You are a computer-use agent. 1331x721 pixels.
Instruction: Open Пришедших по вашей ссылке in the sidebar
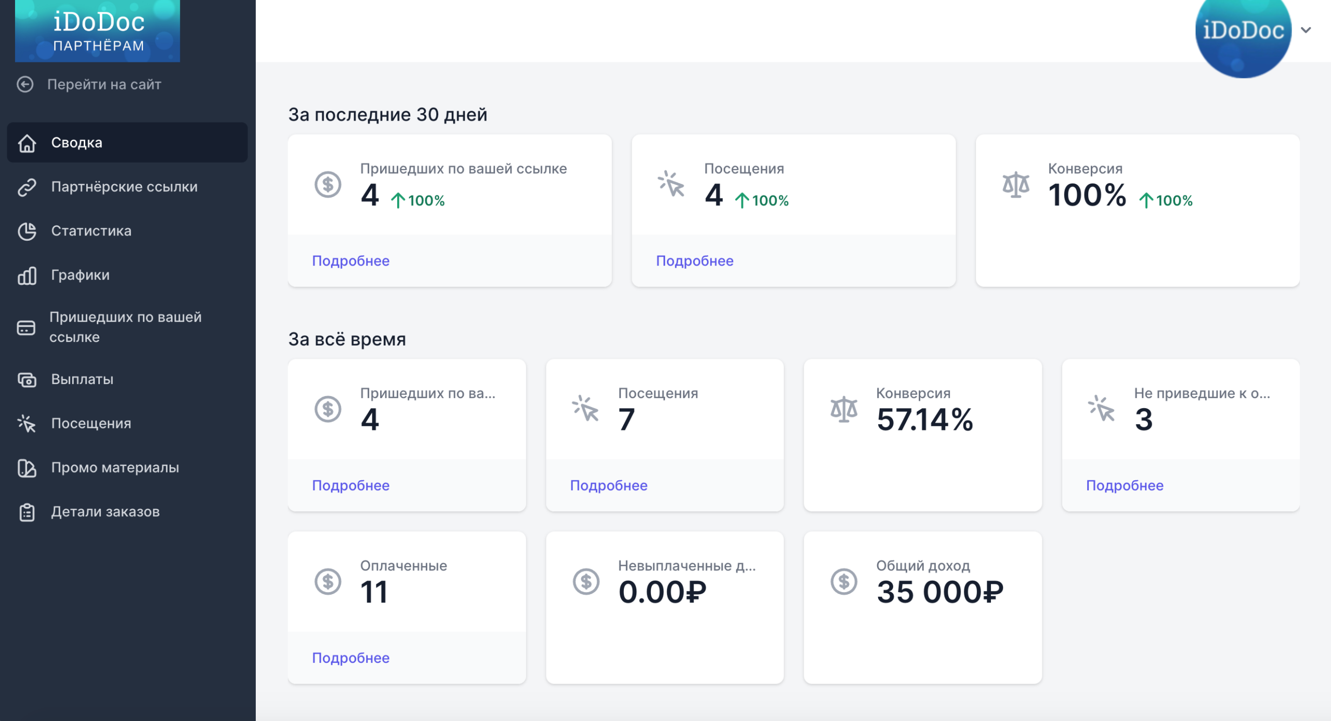pyautogui.click(x=125, y=327)
